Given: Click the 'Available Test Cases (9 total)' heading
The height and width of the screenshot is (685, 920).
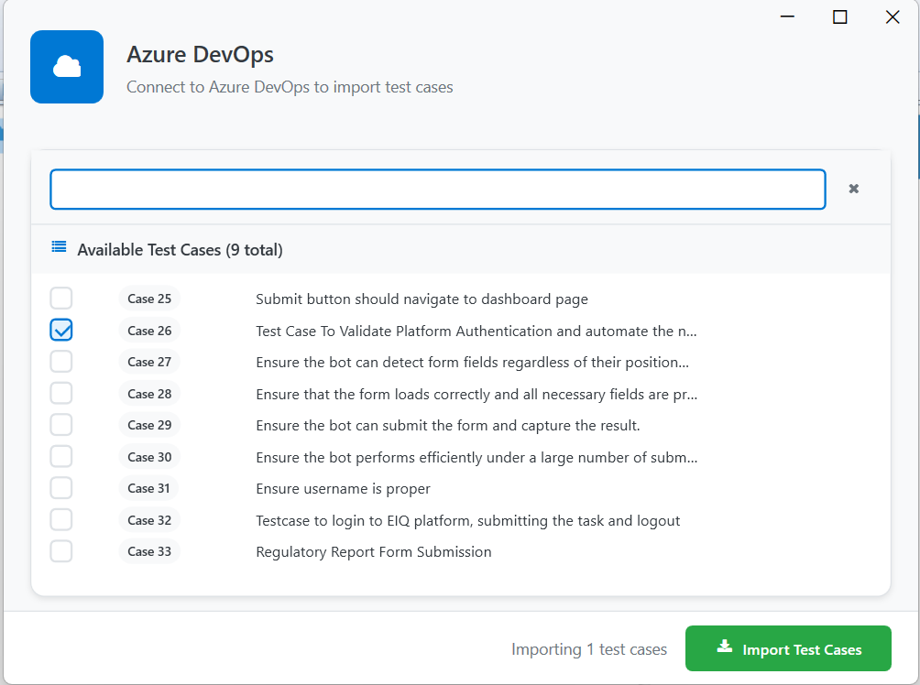Looking at the screenshot, I should pos(181,250).
